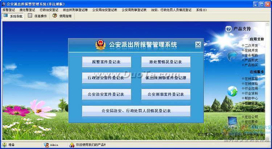Click the welcome message icon in status bar

coord(72,145)
